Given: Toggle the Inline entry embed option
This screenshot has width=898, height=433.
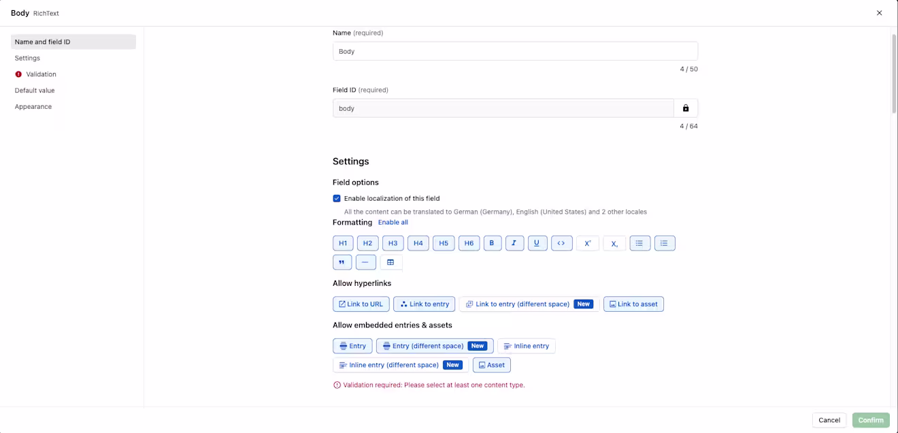Looking at the screenshot, I should (527, 346).
